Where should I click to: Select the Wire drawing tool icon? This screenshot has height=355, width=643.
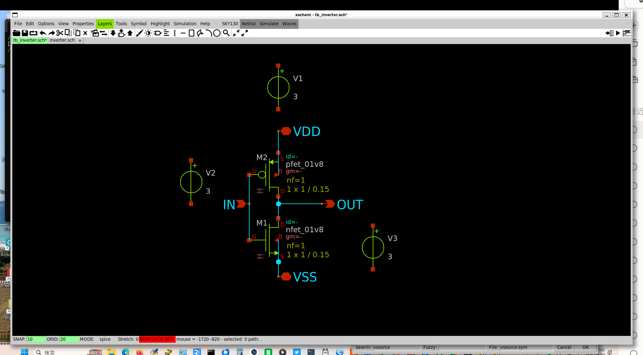pyautogui.click(x=175, y=33)
